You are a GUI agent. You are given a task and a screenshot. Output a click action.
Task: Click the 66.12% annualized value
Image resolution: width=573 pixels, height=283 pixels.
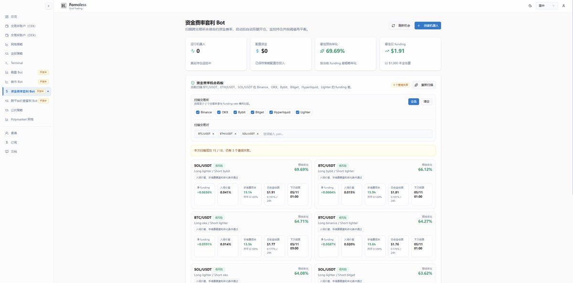(425, 170)
